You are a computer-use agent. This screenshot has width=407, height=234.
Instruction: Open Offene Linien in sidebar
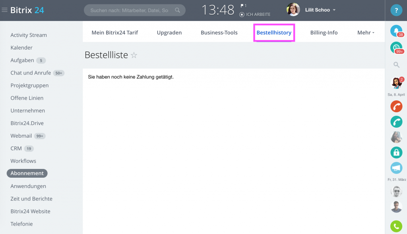pos(27,98)
